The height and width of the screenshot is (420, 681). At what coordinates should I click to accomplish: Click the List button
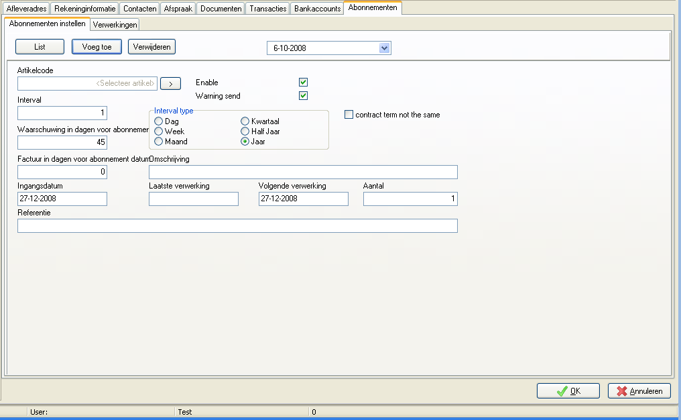(40, 47)
